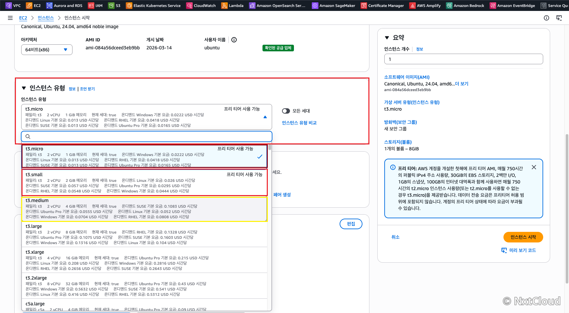Click the 취소 cancel link
The width and height of the screenshot is (569, 313).
[396, 237]
